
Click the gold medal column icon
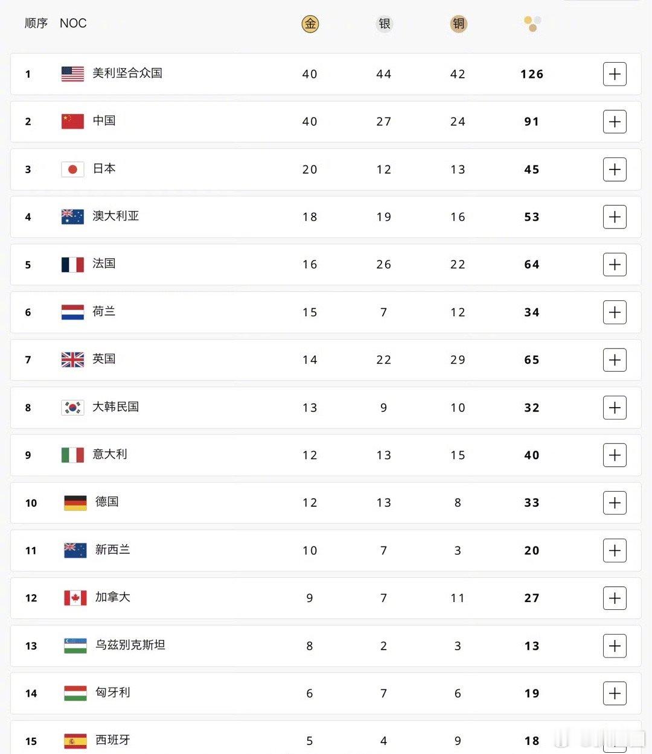(310, 24)
